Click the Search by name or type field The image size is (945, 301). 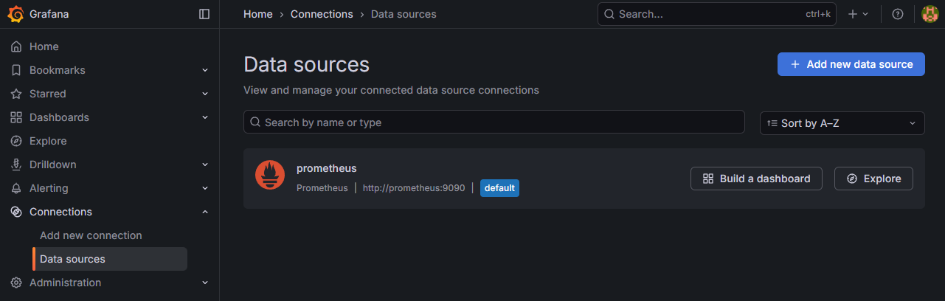(x=494, y=122)
